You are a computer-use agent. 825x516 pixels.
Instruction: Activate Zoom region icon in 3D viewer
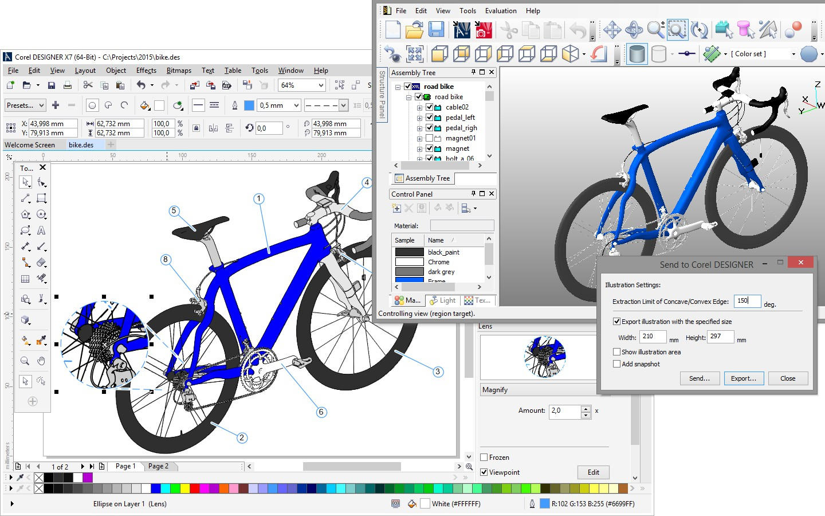click(677, 29)
